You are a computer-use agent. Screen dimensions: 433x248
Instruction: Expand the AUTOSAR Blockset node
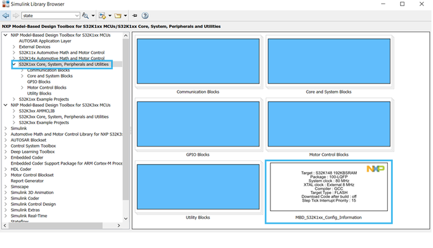5,140
